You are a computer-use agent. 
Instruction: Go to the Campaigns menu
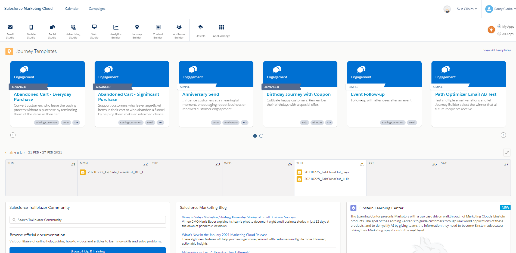pos(97,9)
